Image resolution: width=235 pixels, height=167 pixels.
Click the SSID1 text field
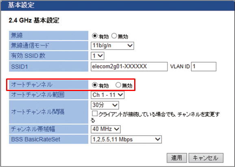[129, 67]
